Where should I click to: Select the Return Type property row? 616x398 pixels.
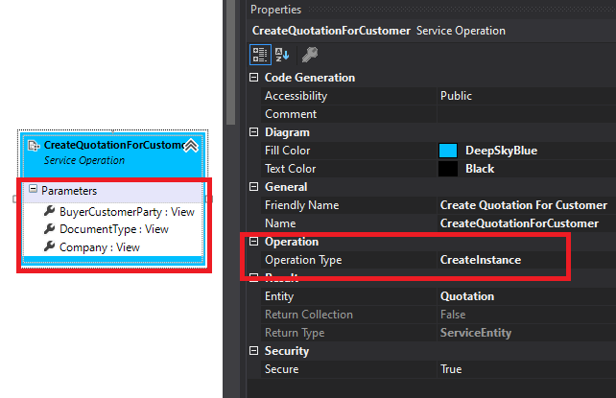(x=438, y=333)
